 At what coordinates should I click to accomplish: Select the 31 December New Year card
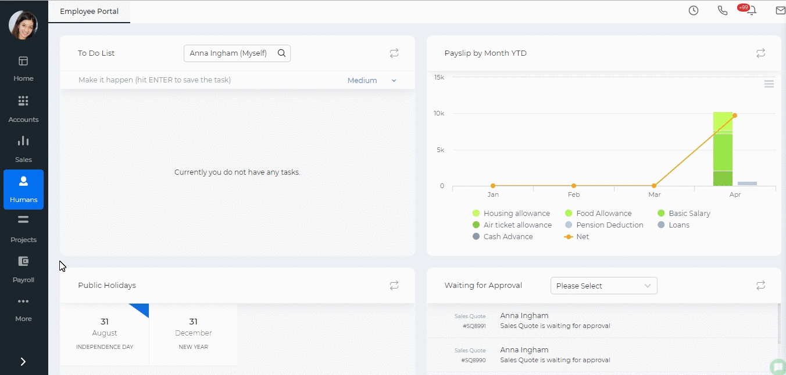[x=194, y=334]
